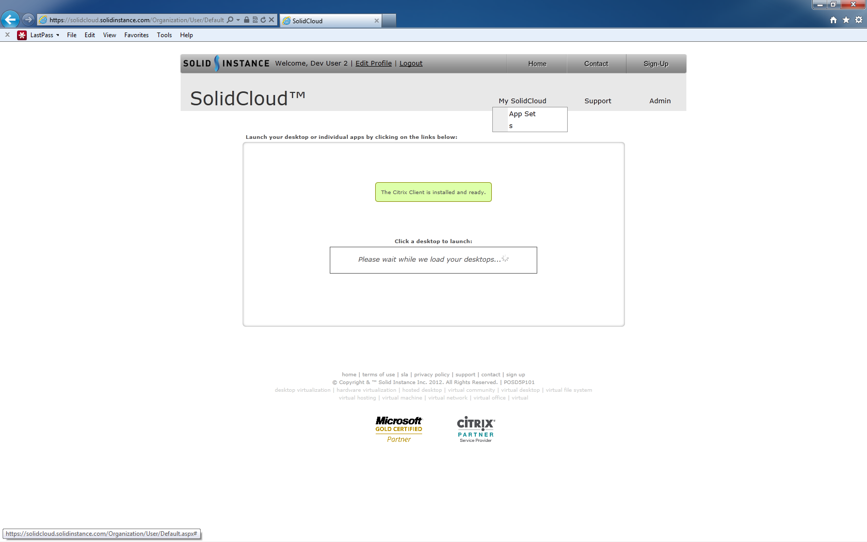This screenshot has width=867, height=542.
Task: Click the browser Home icon
Action: tap(833, 20)
